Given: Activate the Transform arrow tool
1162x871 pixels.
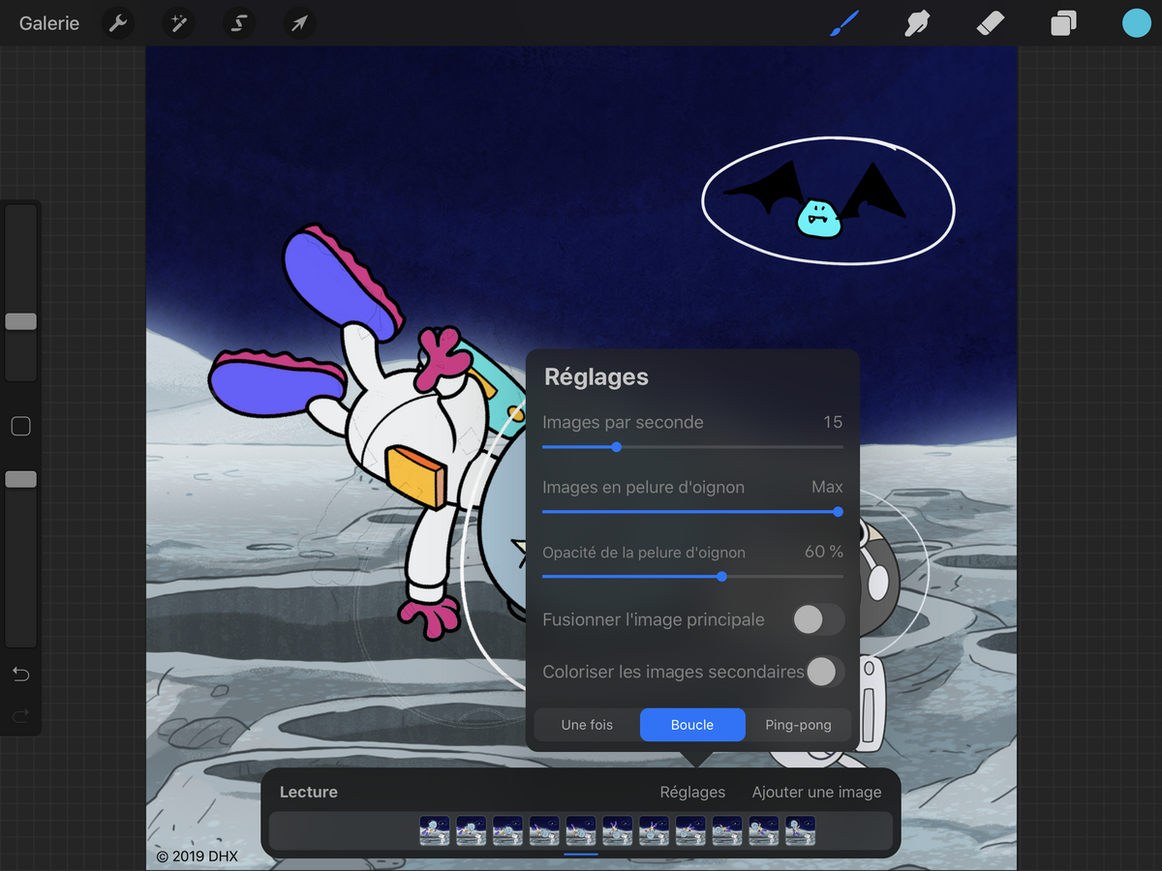Looking at the screenshot, I should [x=299, y=23].
